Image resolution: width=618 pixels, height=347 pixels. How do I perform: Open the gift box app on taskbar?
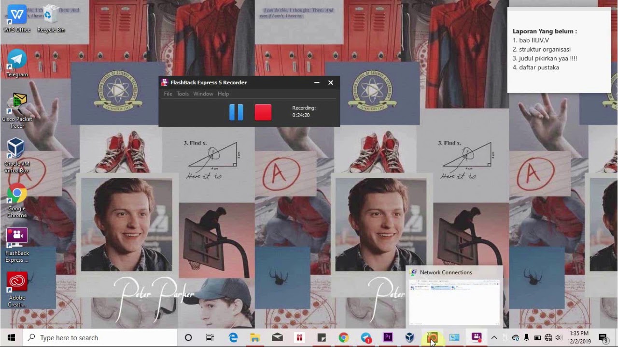point(299,337)
